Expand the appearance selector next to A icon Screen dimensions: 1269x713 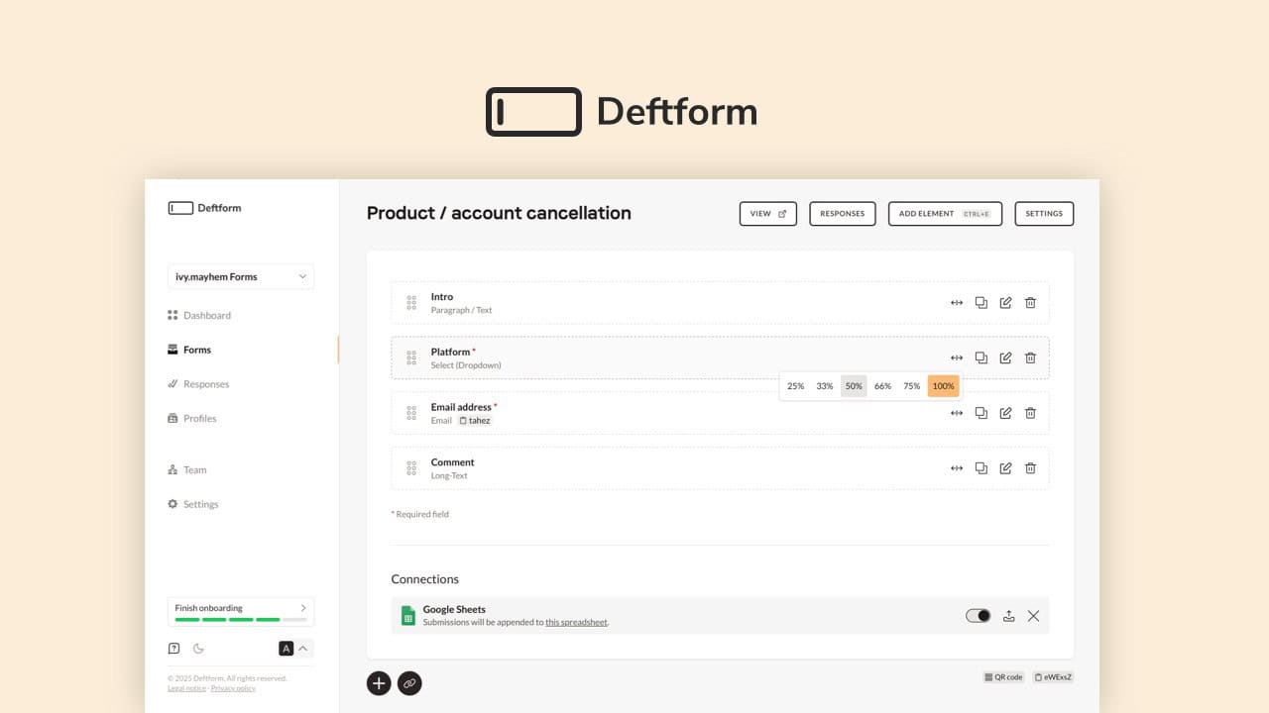[x=302, y=648]
